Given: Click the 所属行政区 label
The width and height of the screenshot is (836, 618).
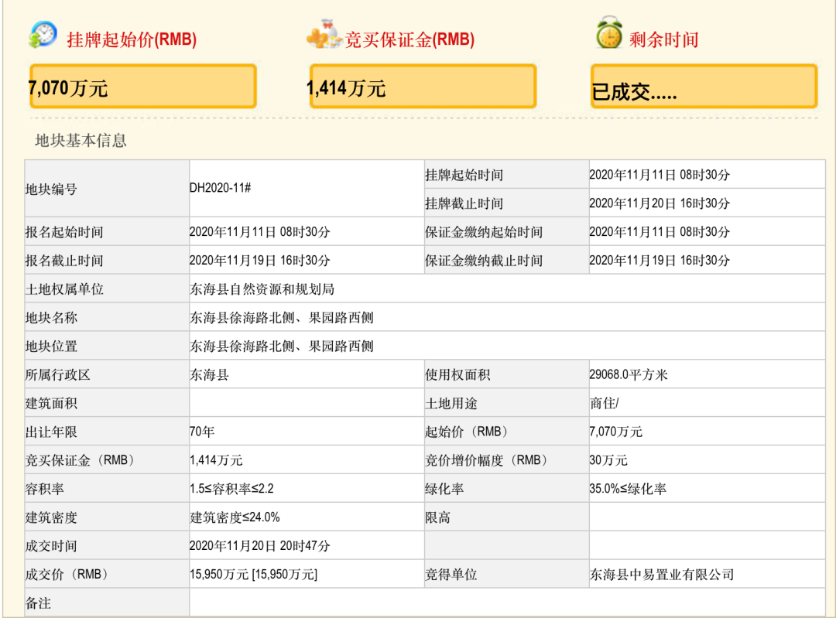Looking at the screenshot, I should [x=57, y=375].
